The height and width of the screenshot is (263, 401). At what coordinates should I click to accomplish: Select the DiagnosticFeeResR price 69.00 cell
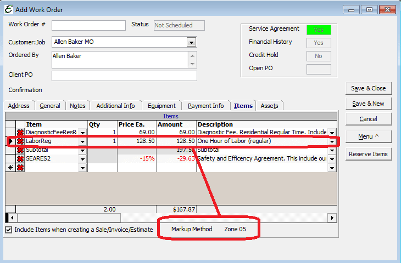137,132
